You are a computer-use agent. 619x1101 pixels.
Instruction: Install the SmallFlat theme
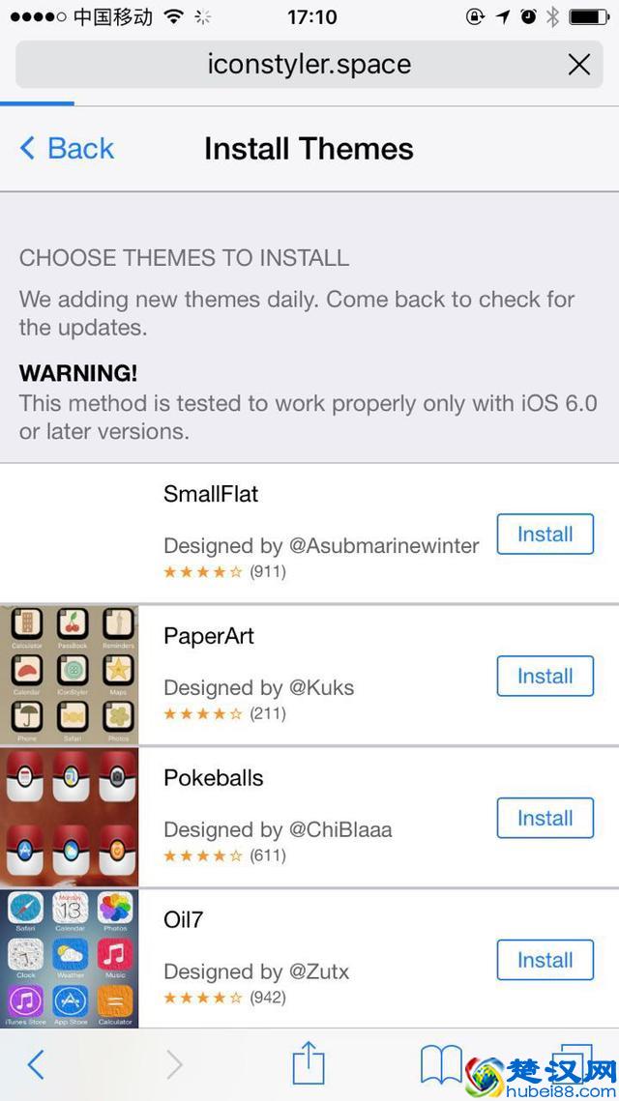(545, 535)
